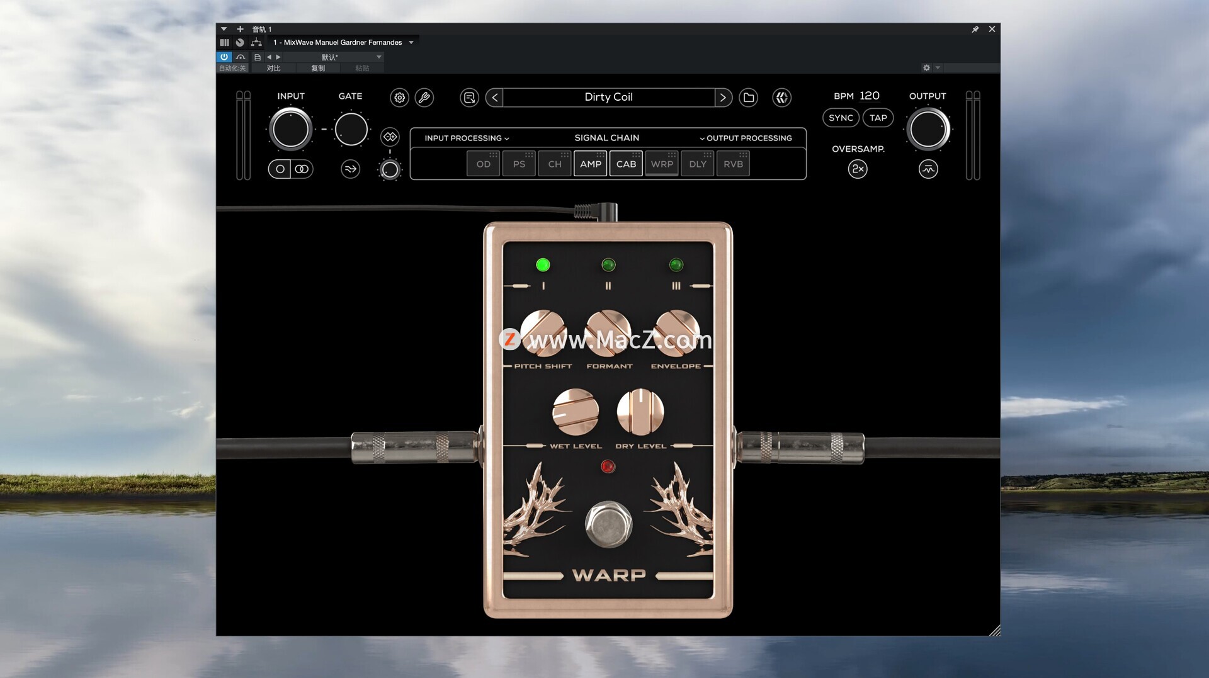Open the MixWave plugin instance dropdown
Image resolution: width=1209 pixels, height=678 pixels.
(411, 42)
